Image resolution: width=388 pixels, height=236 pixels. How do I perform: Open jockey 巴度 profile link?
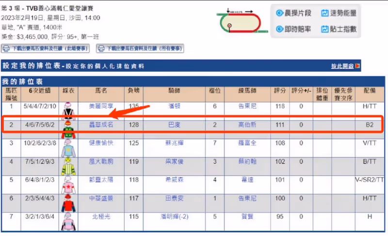174,125
